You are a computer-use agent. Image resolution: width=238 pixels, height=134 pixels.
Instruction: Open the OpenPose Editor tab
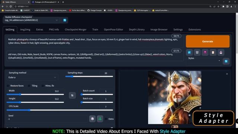pyautogui.click(x=113, y=29)
